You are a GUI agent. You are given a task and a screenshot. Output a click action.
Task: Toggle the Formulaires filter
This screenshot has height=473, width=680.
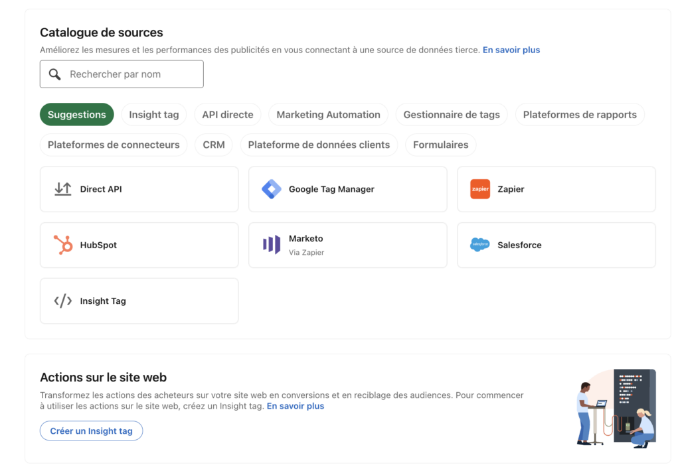(x=440, y=145)
